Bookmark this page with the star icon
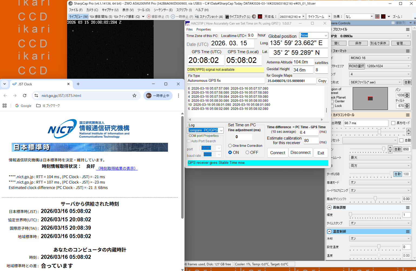416x271 pixels. tap(134, 96)
